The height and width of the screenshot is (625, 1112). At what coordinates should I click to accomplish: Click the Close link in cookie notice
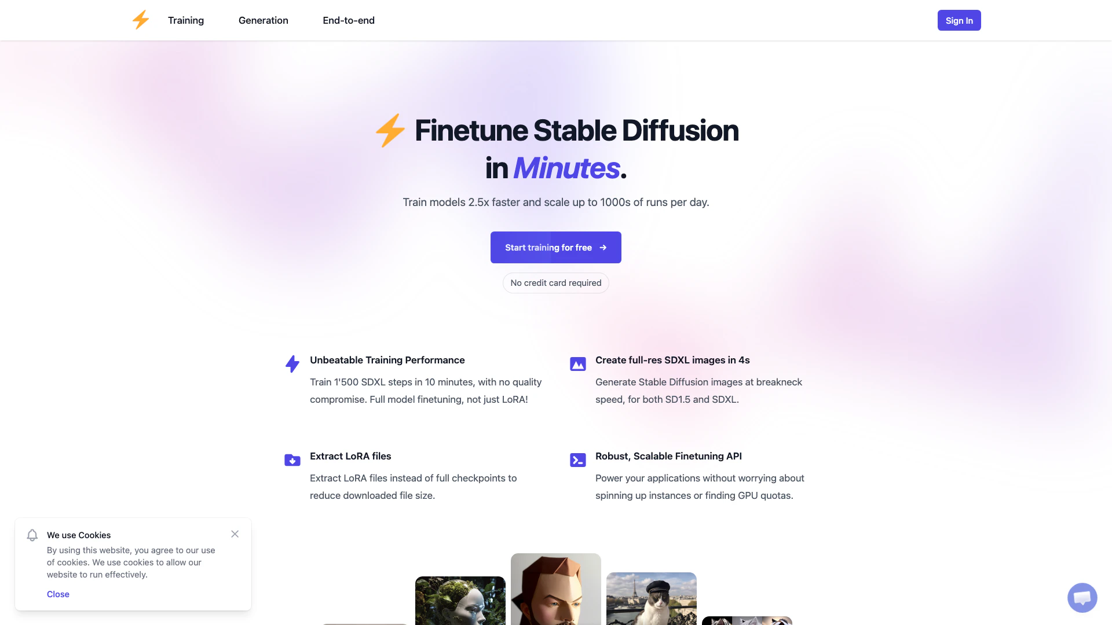pos(58,594)
